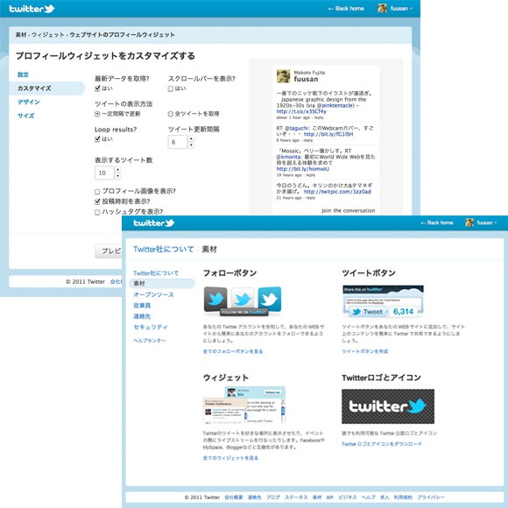508x508 pixels.
Task: Click Back home in front window
Action: click(x=437, y=222)
